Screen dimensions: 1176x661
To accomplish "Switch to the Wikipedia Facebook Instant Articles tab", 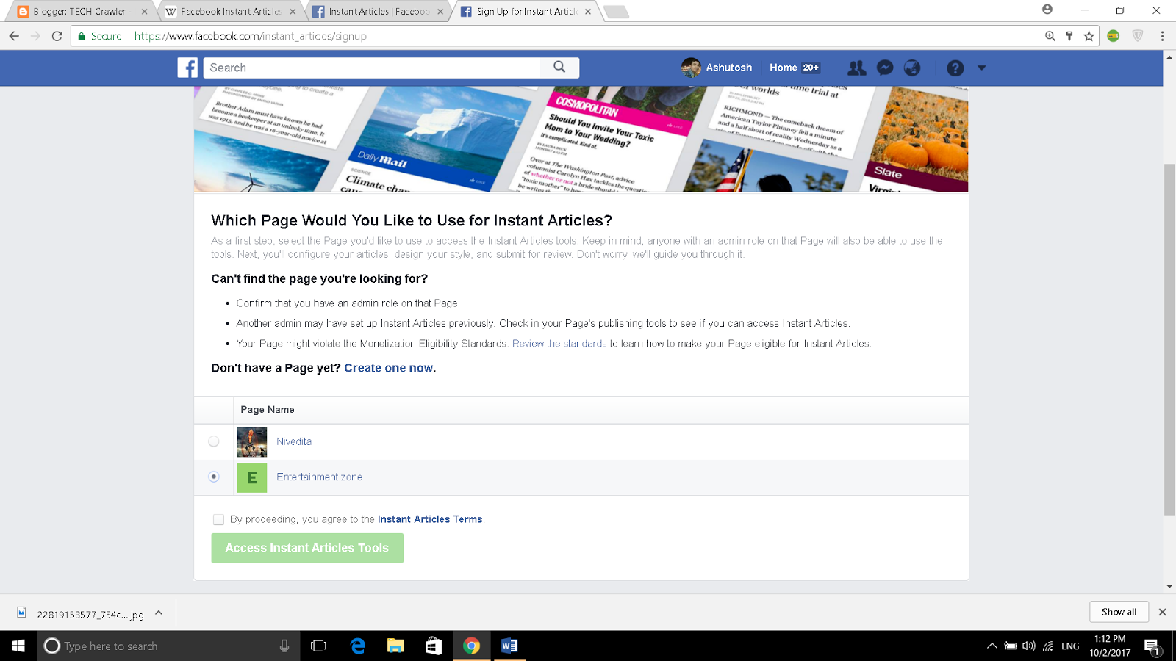I will (228, 12).
